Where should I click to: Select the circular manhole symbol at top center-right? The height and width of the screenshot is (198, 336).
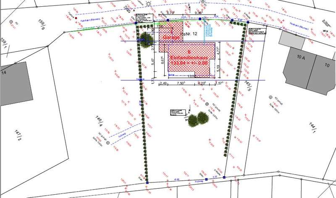click(203, 2)
